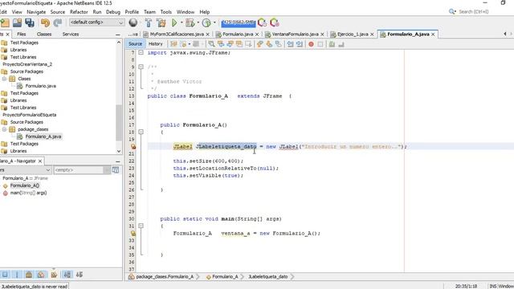
Task: Open the View menu
Action: [x=17, y=12]
